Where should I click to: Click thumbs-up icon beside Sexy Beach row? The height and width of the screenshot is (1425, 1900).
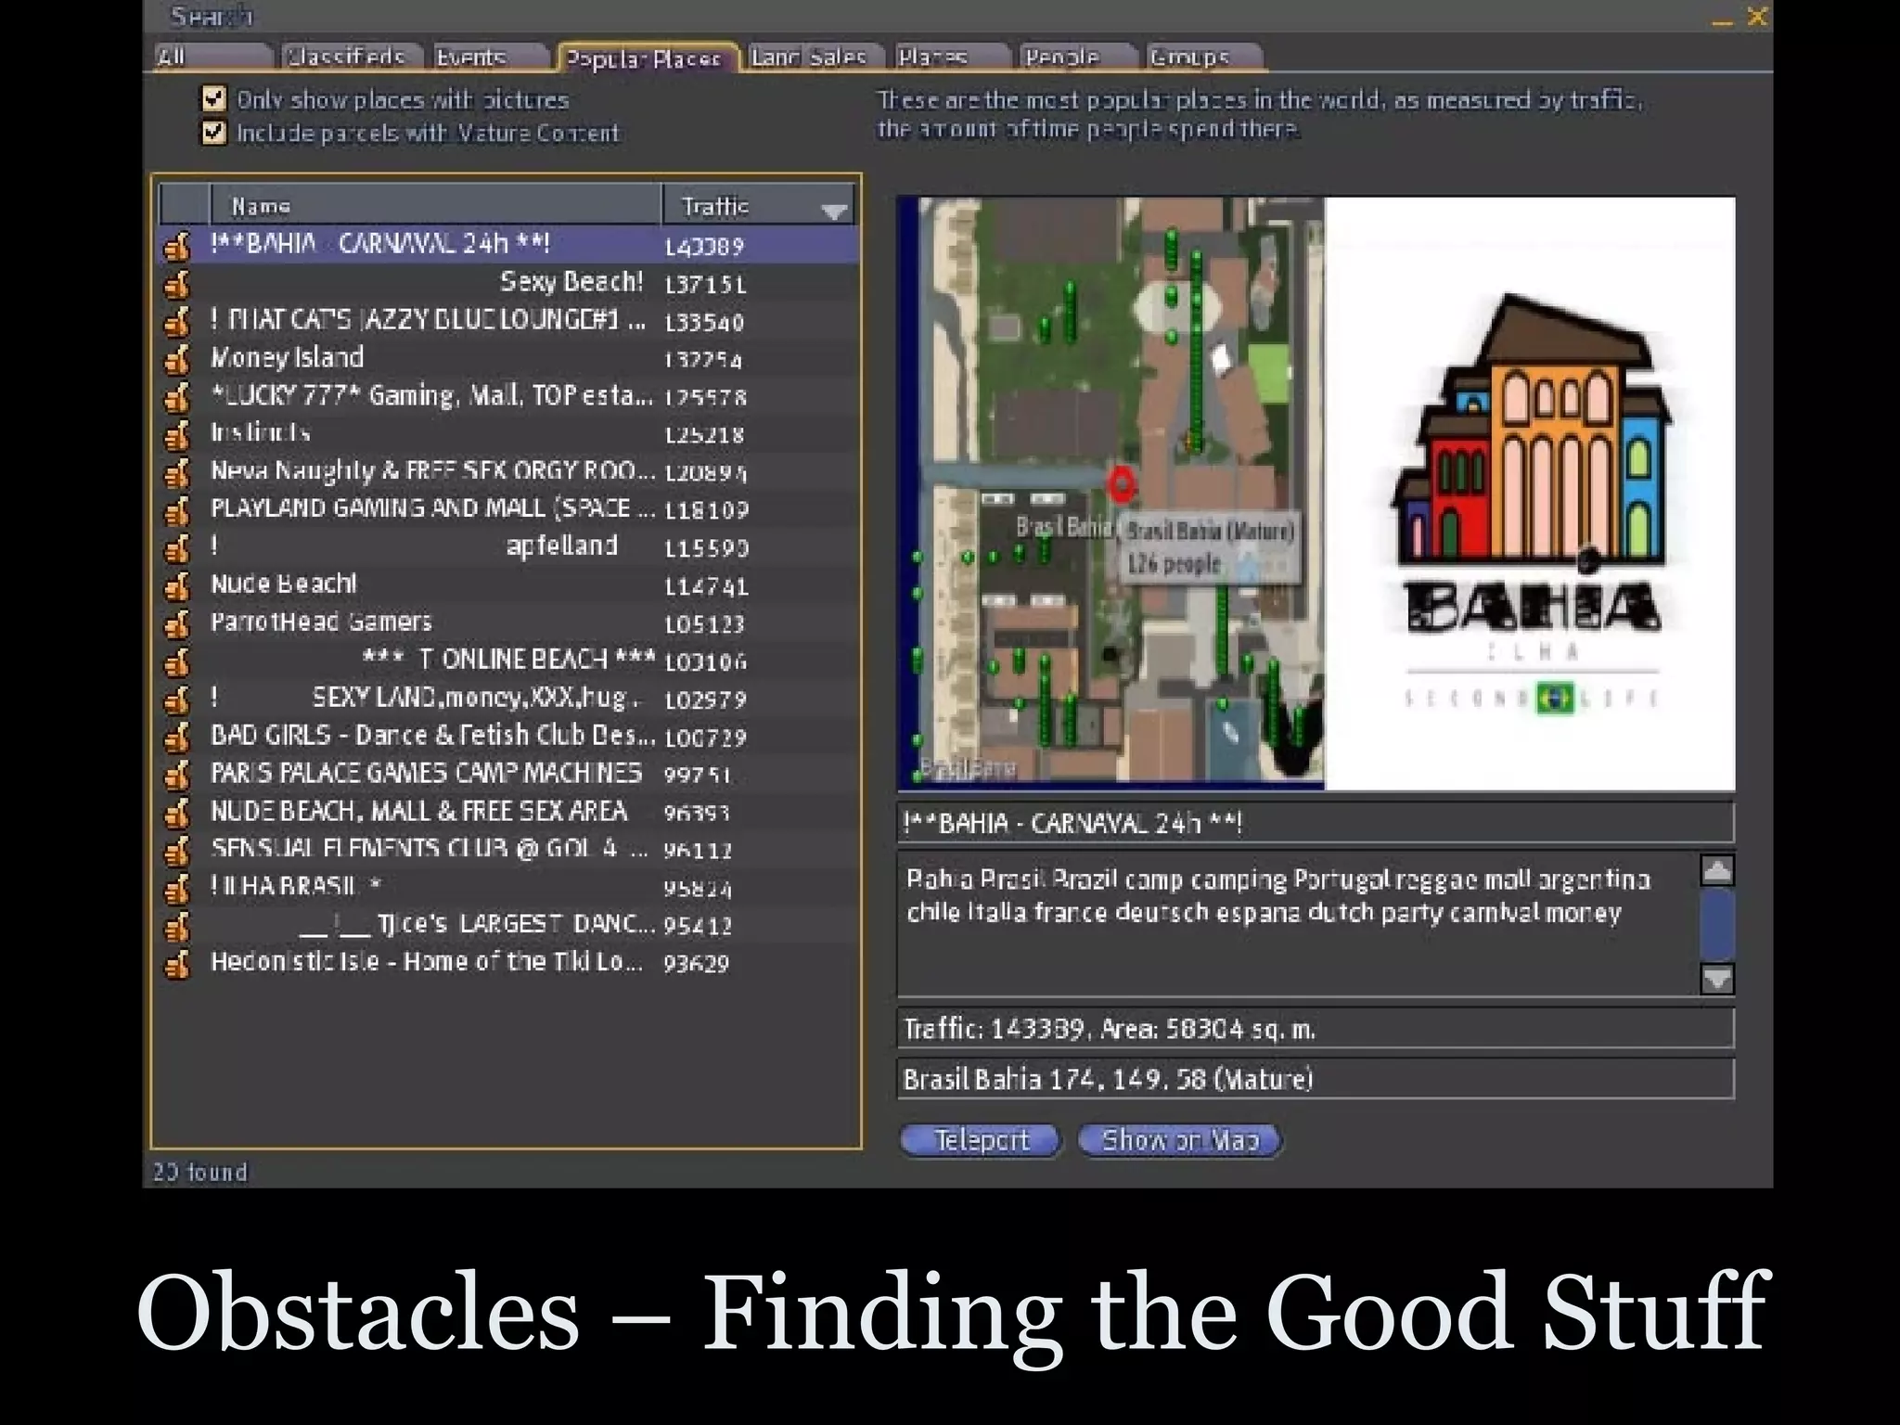click(x=177, y=284)
